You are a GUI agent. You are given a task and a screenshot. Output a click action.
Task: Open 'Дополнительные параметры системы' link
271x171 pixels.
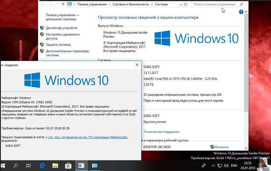(x=67, y=53)
